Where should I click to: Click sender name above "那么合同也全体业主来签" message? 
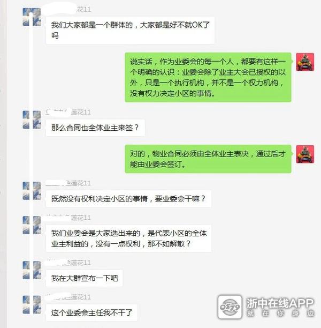(68, 113)
